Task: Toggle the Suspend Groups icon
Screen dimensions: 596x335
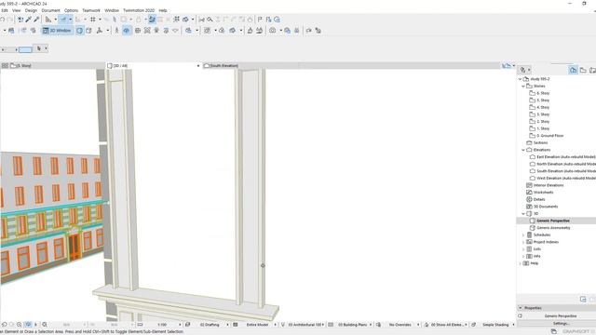Action: [152, 20]
